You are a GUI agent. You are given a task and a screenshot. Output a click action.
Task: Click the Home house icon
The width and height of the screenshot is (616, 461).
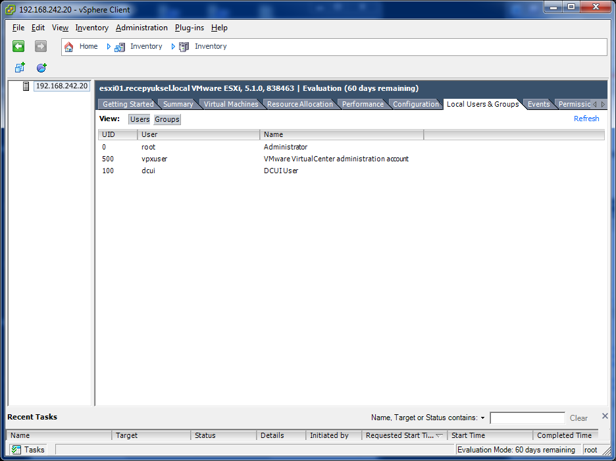68,47
